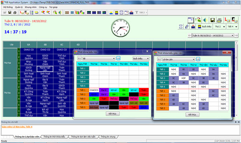Toggle the Buổi chiều session button in right panel
The width and height of the screenshot is (241, 143).
point(205,27)
